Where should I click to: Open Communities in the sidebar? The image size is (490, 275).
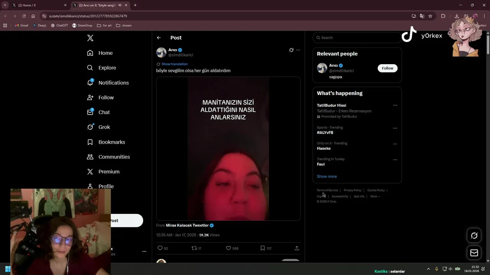coord(108,157)
